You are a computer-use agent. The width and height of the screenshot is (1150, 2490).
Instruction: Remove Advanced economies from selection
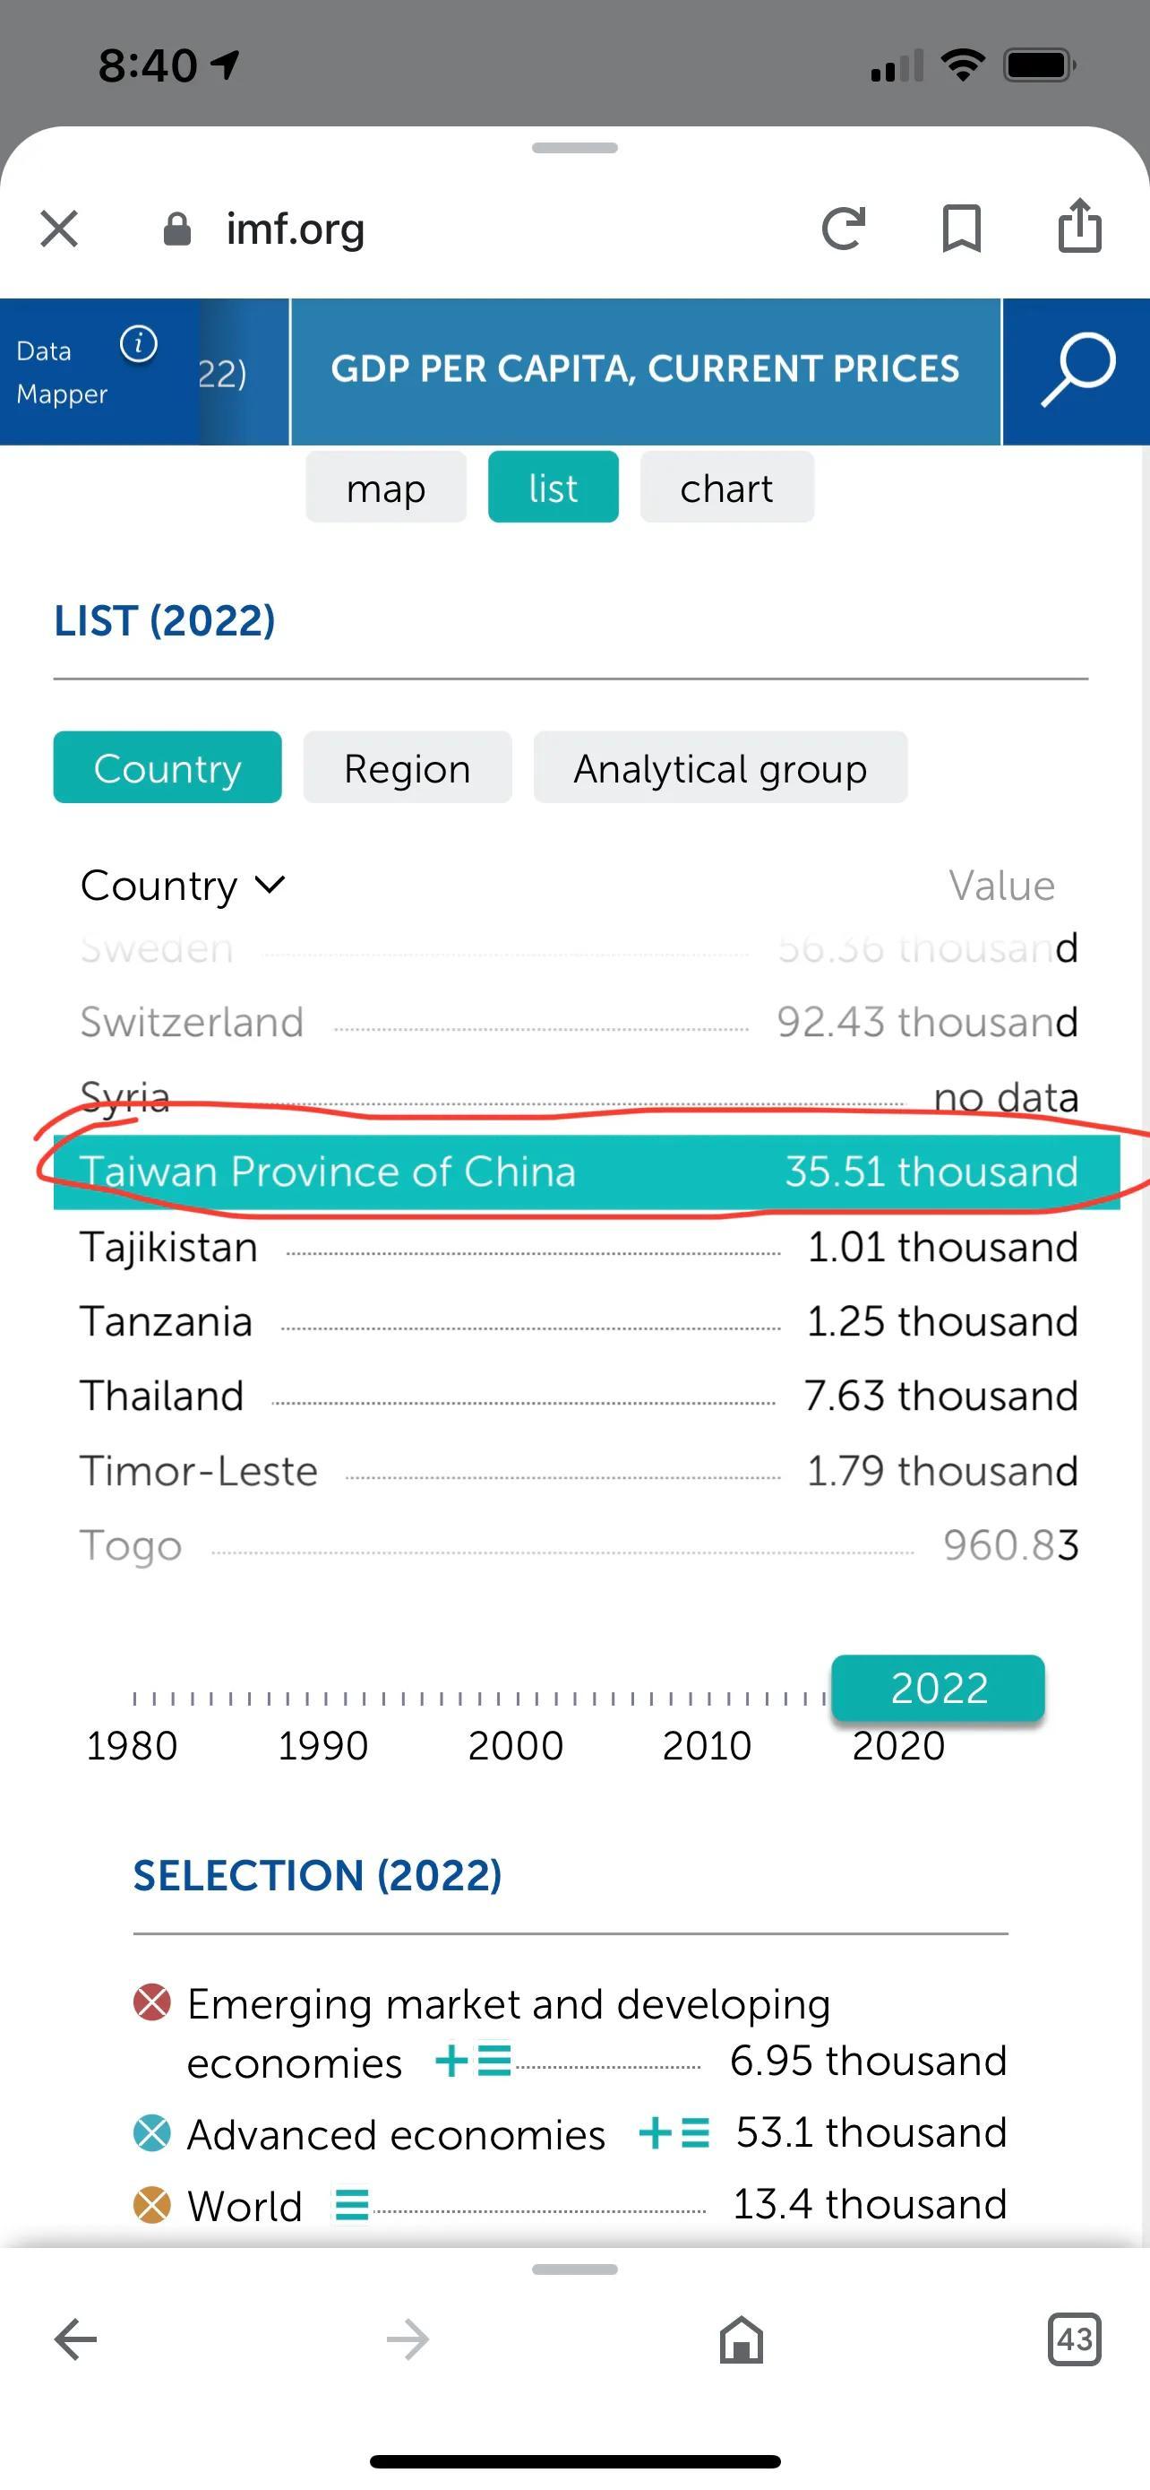[151, 2131]
